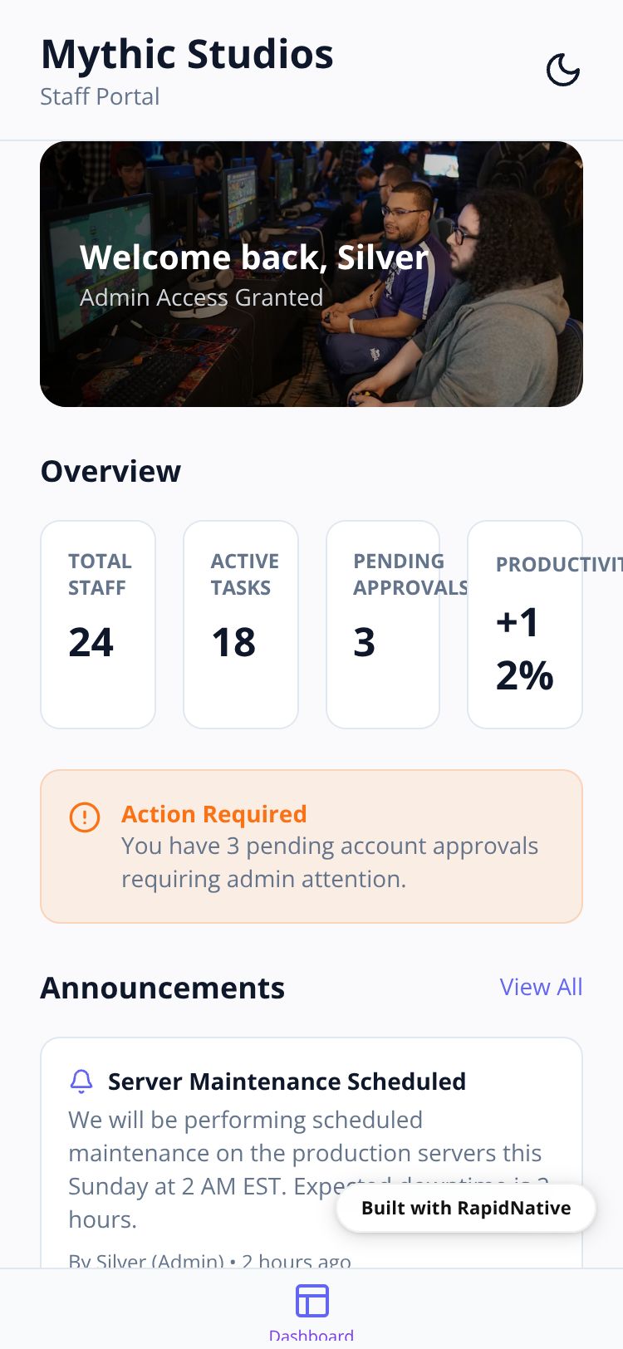The image size is (623, 1349).
Task: Open the Pending Approvals card
Action: pos(383,625)
